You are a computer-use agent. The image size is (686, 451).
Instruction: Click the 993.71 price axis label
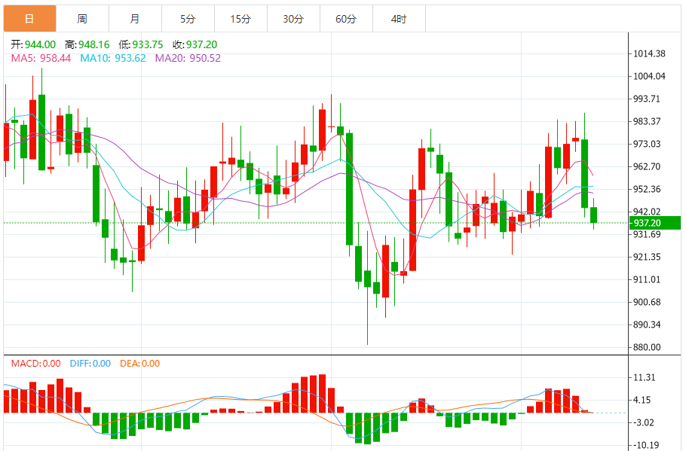click(647, 99)
